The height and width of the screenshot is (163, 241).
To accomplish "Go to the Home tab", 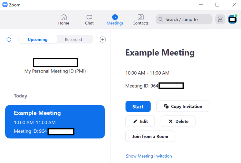I will click(x=64, y=20).
